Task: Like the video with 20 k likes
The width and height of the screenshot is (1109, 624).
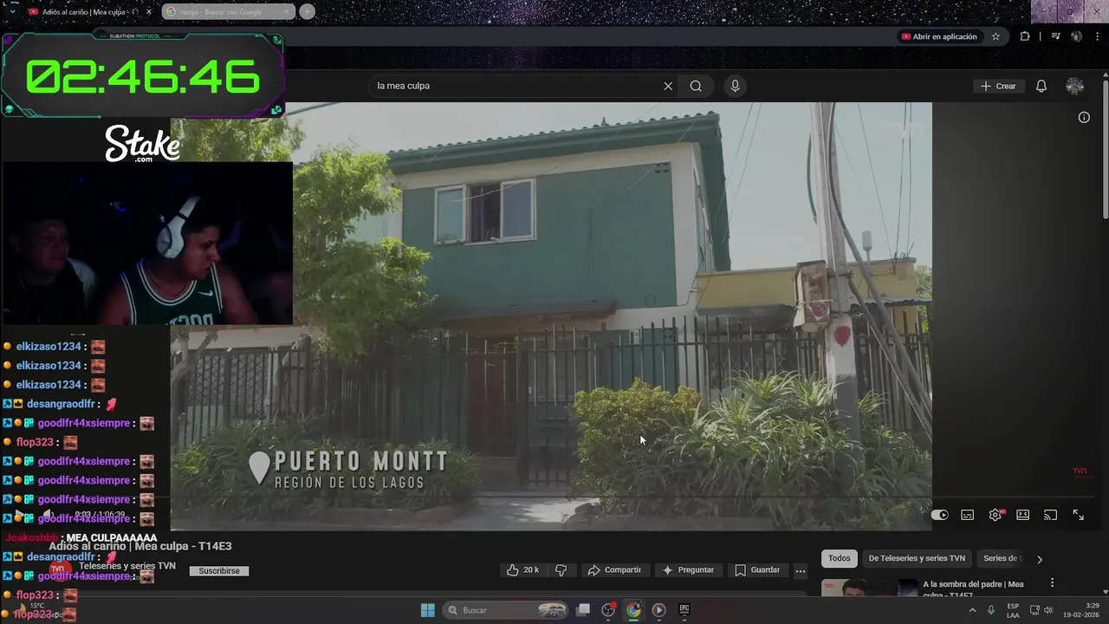Action: coord(522,569)
